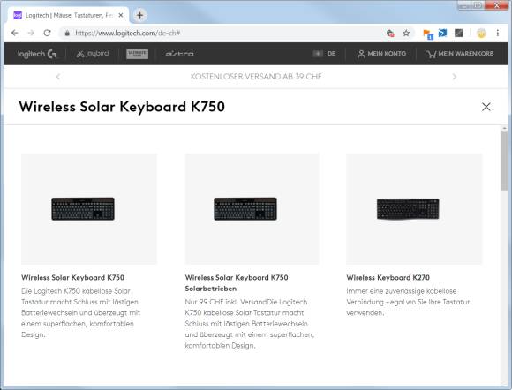The image size is (512, 390).
Task: Open a new browser tab
Action: [x=139, y=15]
